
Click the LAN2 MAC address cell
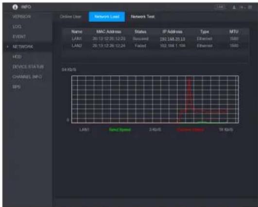tap(109, 46)
